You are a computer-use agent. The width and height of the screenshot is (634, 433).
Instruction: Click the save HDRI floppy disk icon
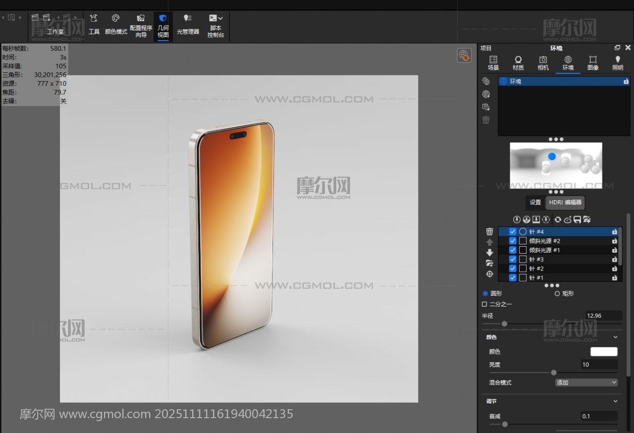(x=577, y=219)
